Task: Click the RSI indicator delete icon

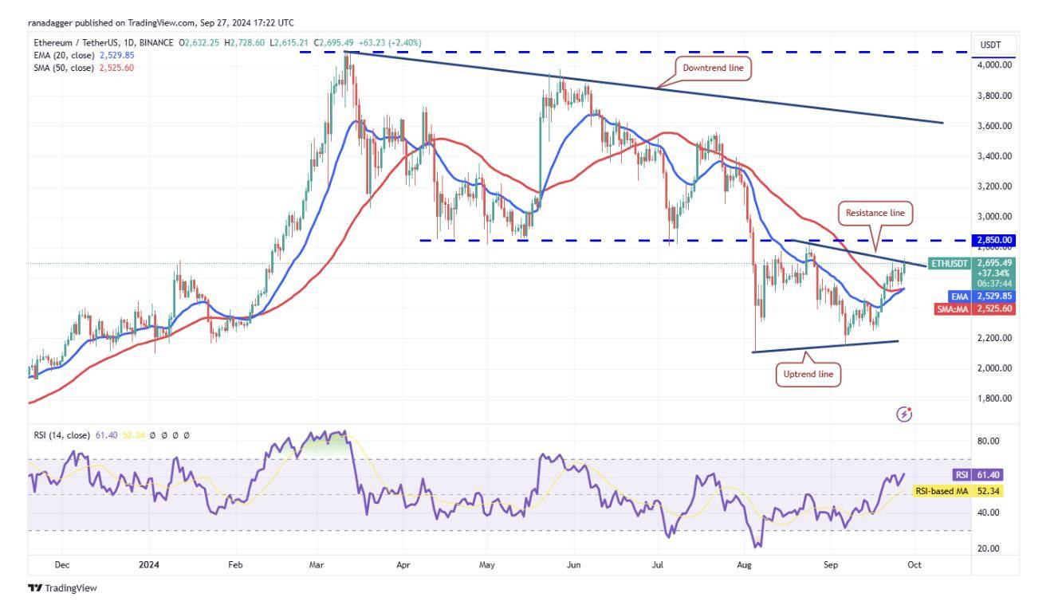Action: click(175, 435)
